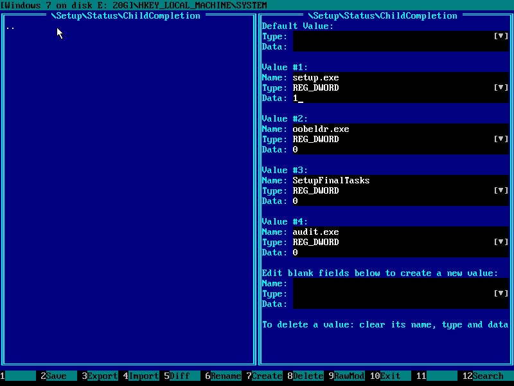Click the 8 Delete function key
Viewport: 514px width, 386px height.
[x=306, y=376]
